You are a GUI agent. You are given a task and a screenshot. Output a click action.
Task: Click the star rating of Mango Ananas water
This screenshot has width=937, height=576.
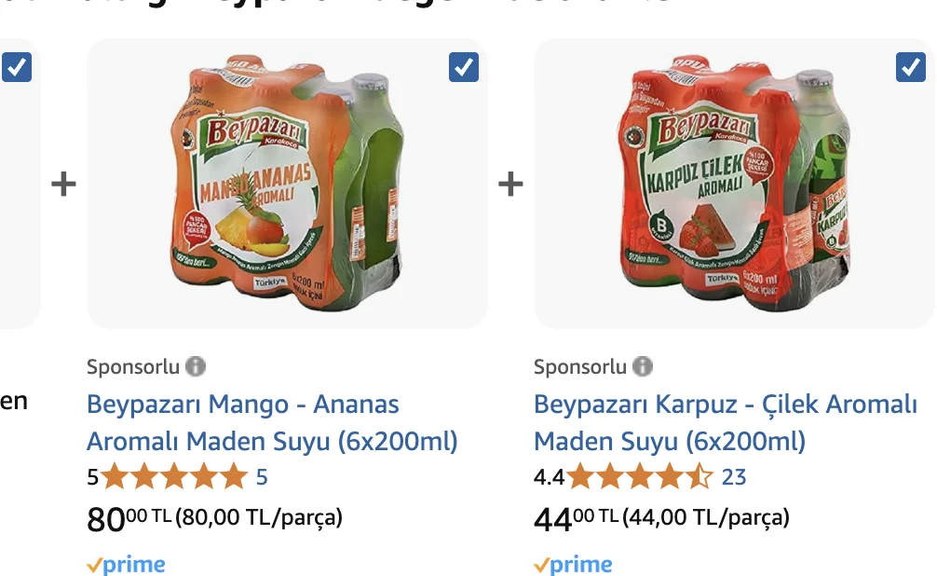point(174,477)
